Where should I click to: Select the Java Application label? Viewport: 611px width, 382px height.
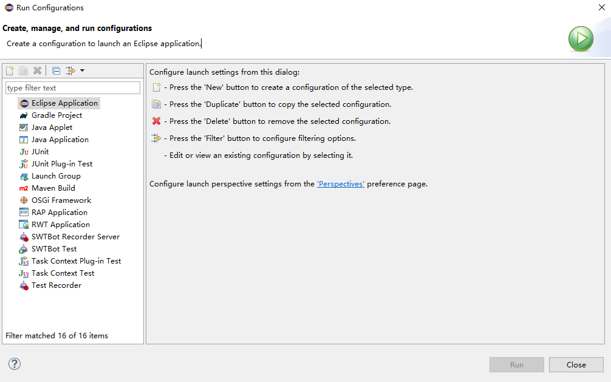click(60, 140)
